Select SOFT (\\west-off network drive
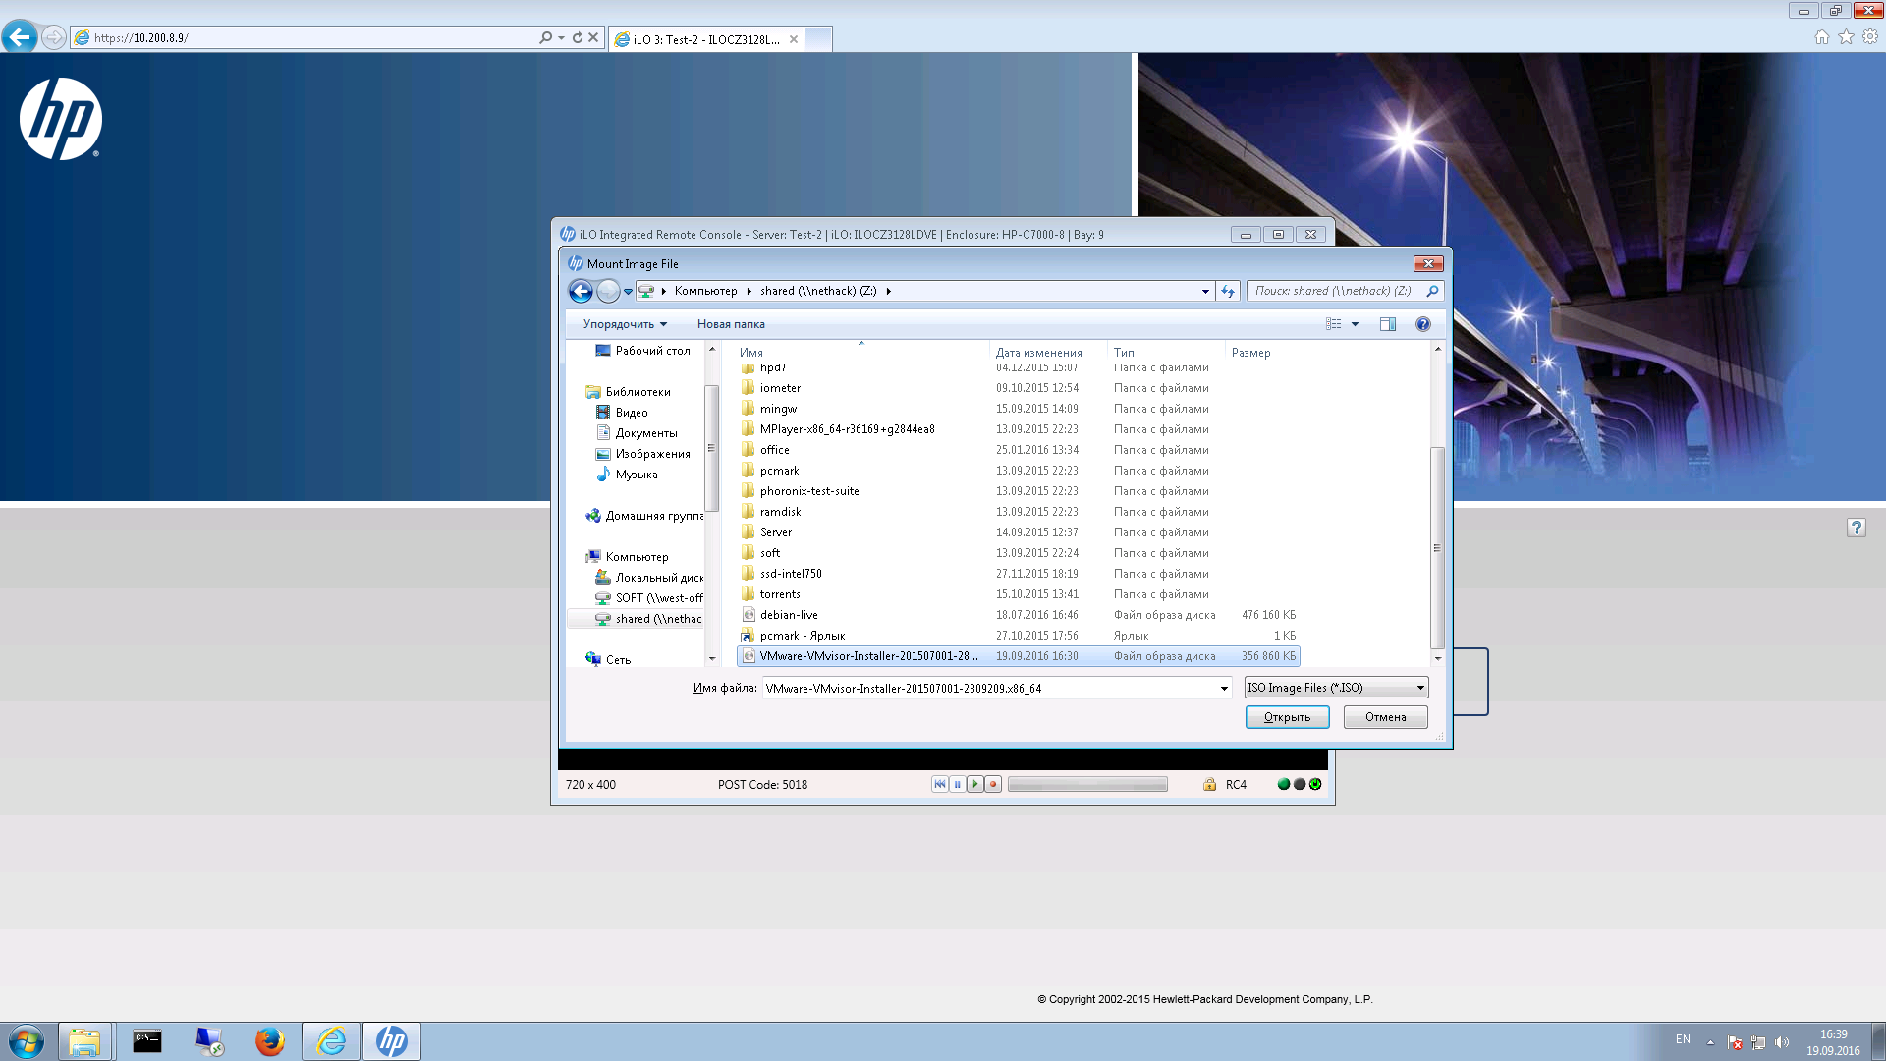Image resolution: width=1886 pixels, height=1061 pixels. point(649,598)
